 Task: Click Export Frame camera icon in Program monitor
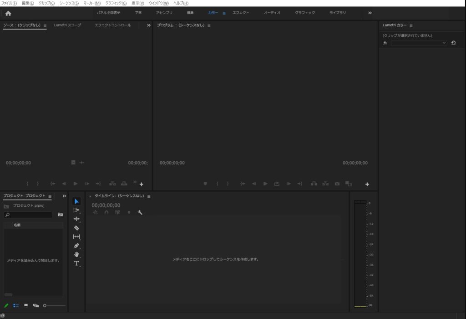337,184
